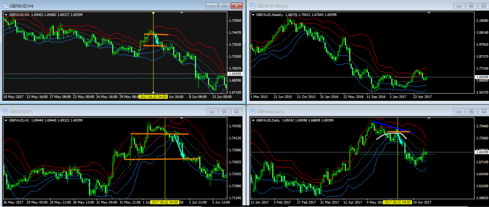Screen dimensions: 489x207
Task: Click the chart shift triangle on H1 chart
Action: click(182, 118)
